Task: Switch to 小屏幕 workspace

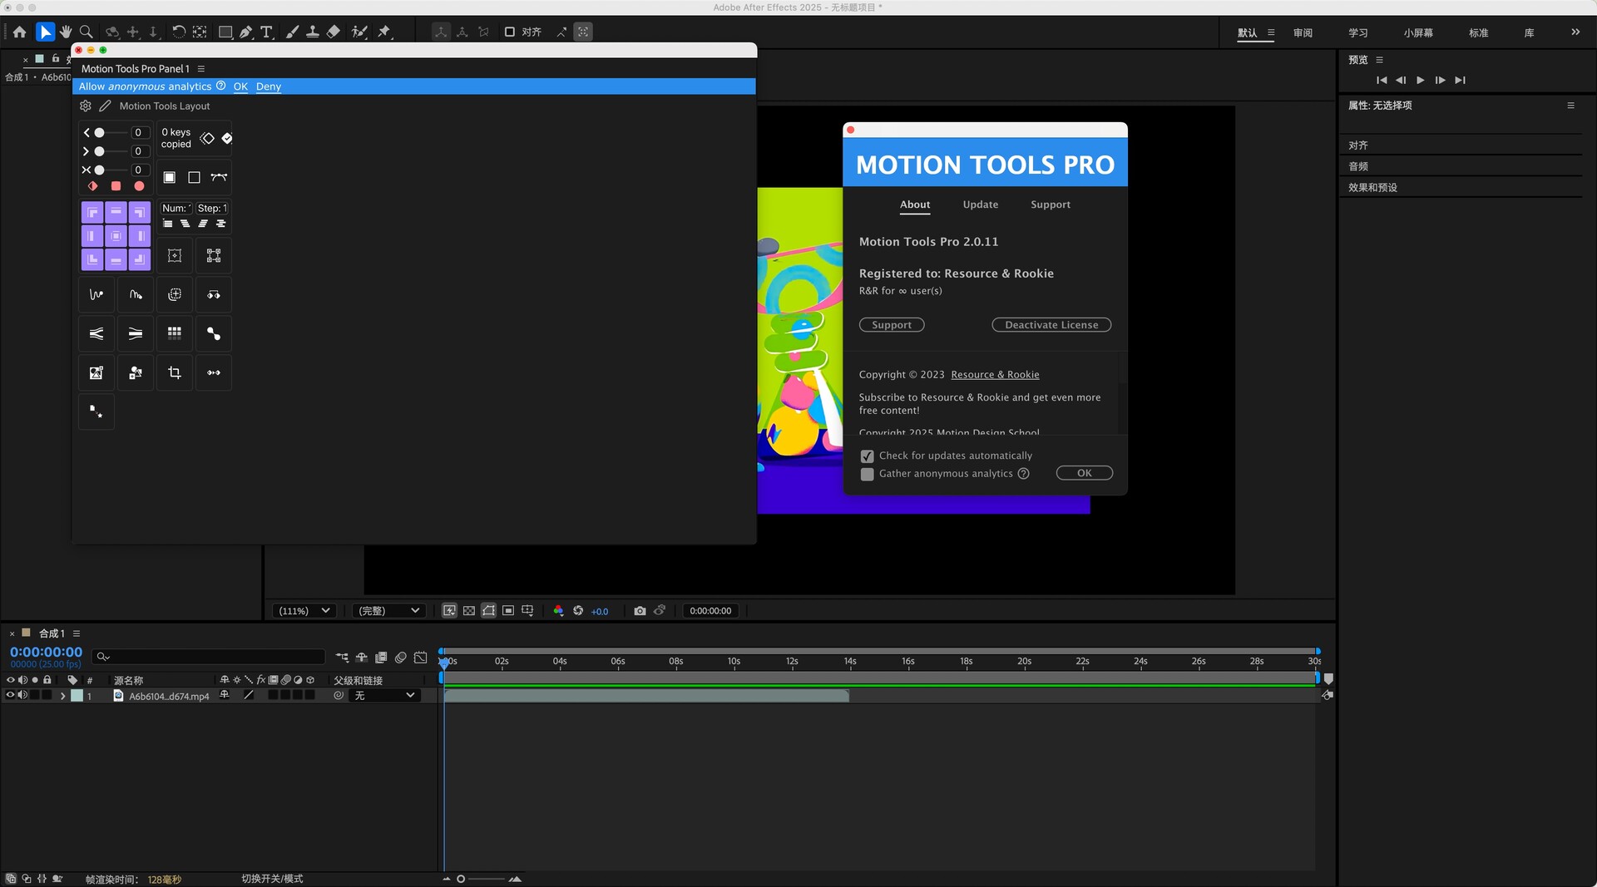Action: [1418, 32]
